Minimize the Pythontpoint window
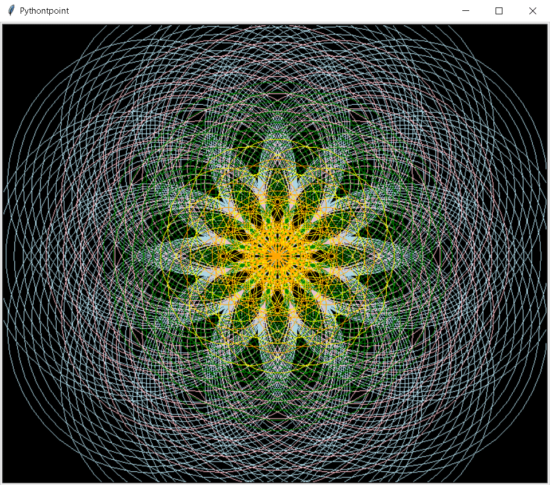The height and width of the screenshot is (485, 550). click(x=465, y=11)
